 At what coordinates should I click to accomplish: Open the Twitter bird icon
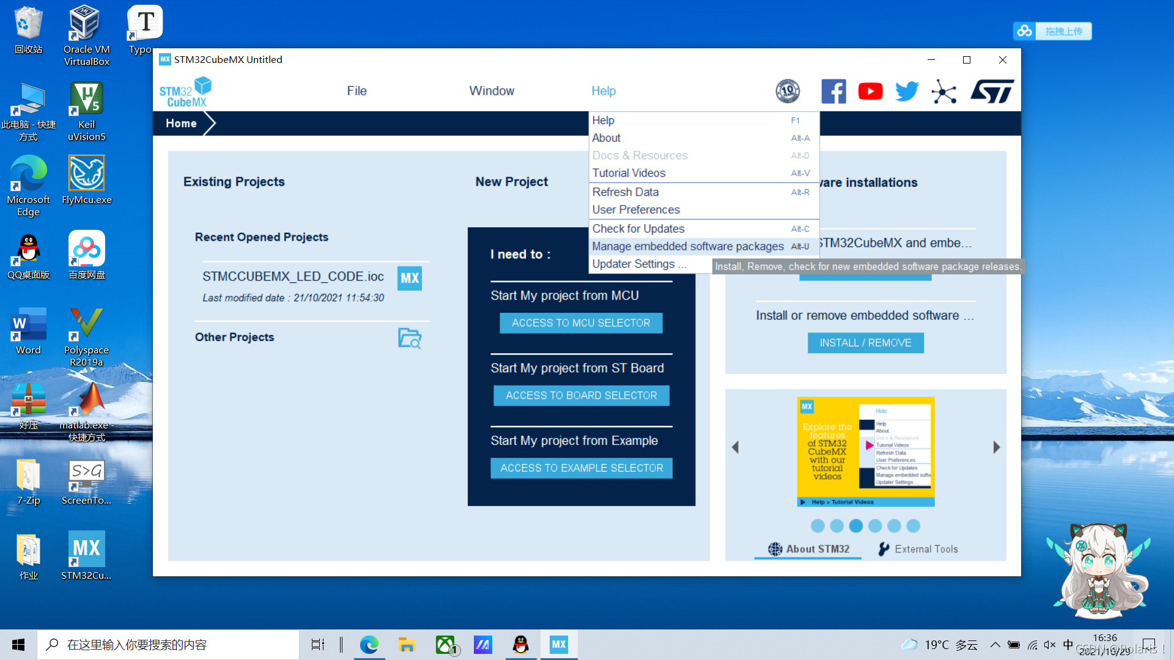click(x=907, y=91)
